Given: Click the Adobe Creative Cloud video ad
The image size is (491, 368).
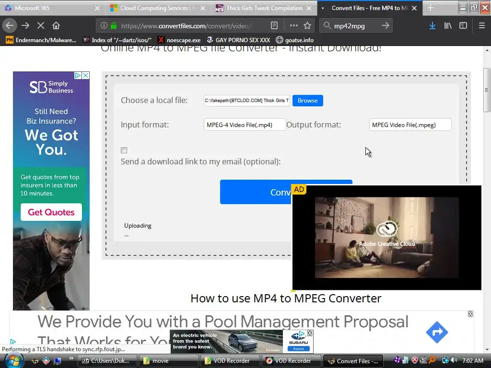Looking at the screenshot, I should tap(387, 238).
